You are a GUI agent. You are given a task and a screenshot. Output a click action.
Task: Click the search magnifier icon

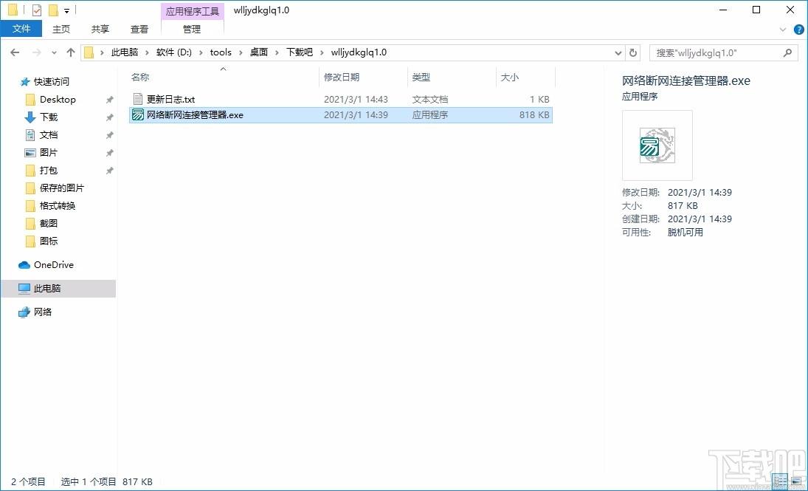click(x=787, y=52)
